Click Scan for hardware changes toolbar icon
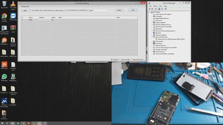Viewport: 223px width, 125px height. (x=166, y=9)
